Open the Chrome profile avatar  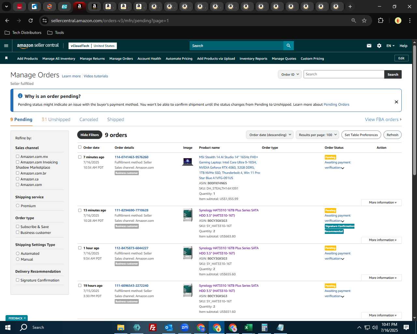(x=398, y=21)
